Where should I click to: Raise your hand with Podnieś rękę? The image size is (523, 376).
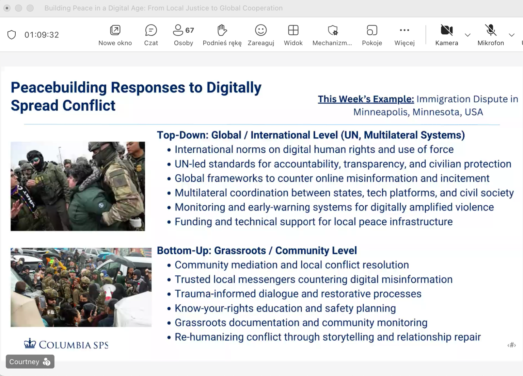tap(222, 34)
